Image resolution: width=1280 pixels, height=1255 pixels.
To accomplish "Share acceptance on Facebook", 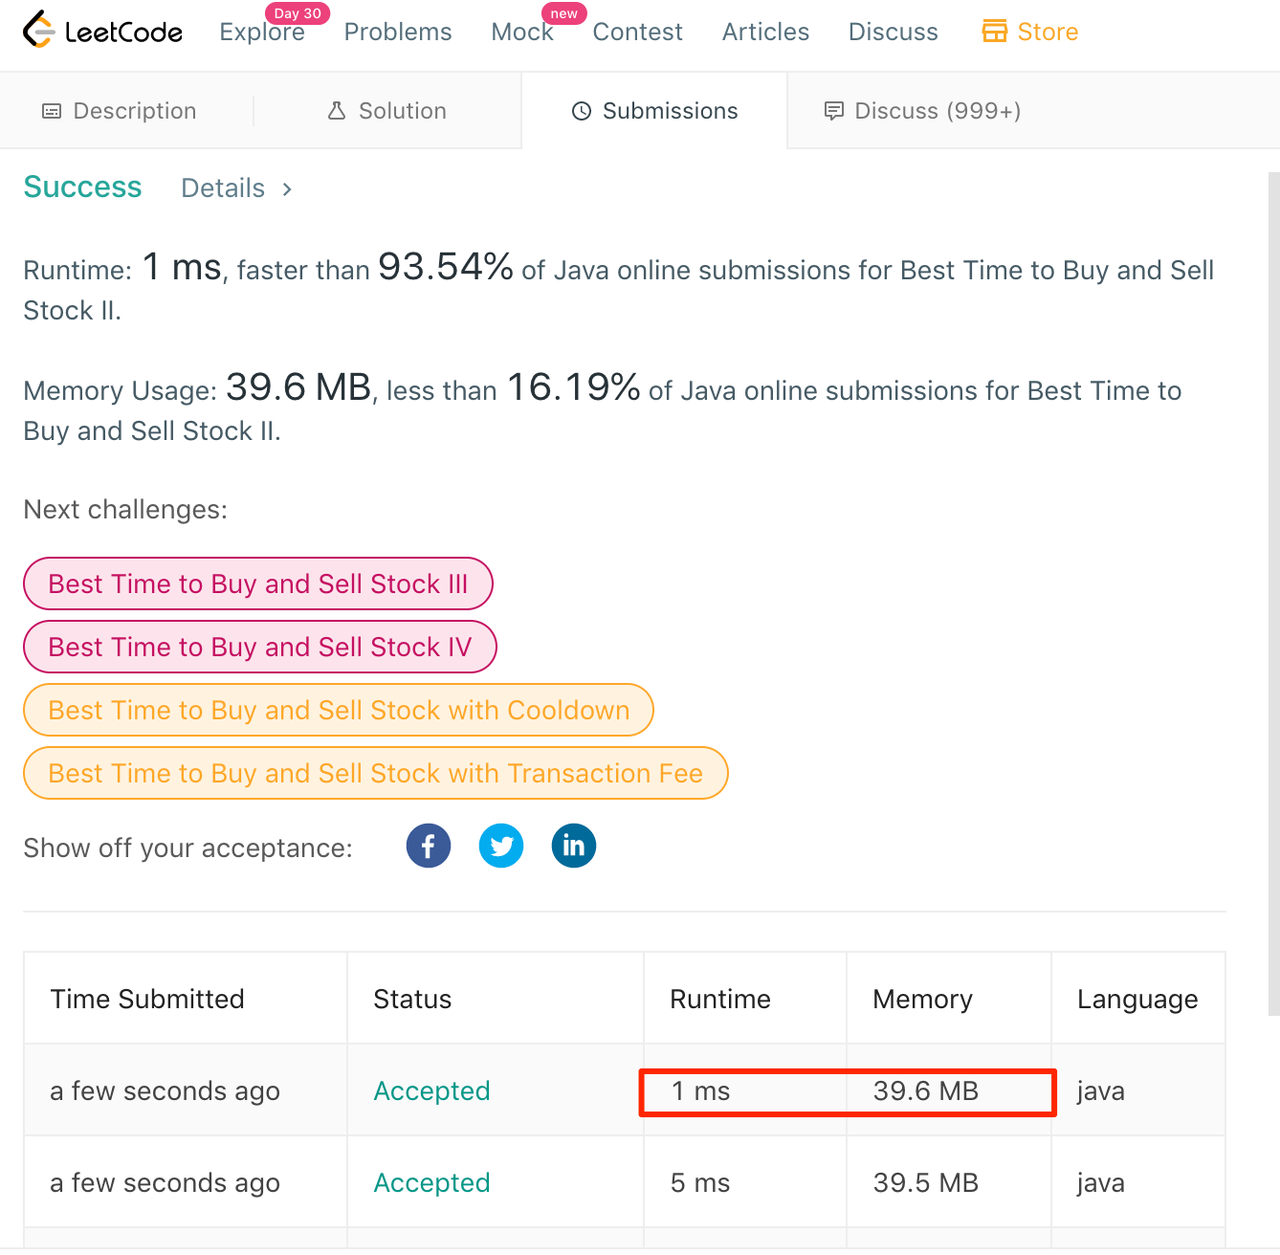I will pyautogui.click(x=428, y=846).
